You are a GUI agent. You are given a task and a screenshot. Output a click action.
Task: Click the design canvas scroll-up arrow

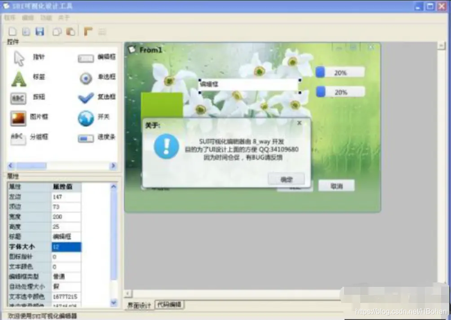coord(441,45)
